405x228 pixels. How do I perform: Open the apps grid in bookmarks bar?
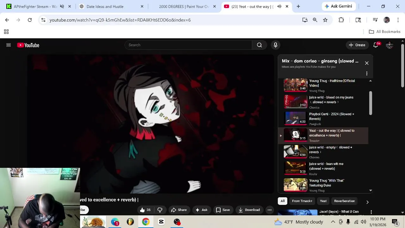pos(6,32)
